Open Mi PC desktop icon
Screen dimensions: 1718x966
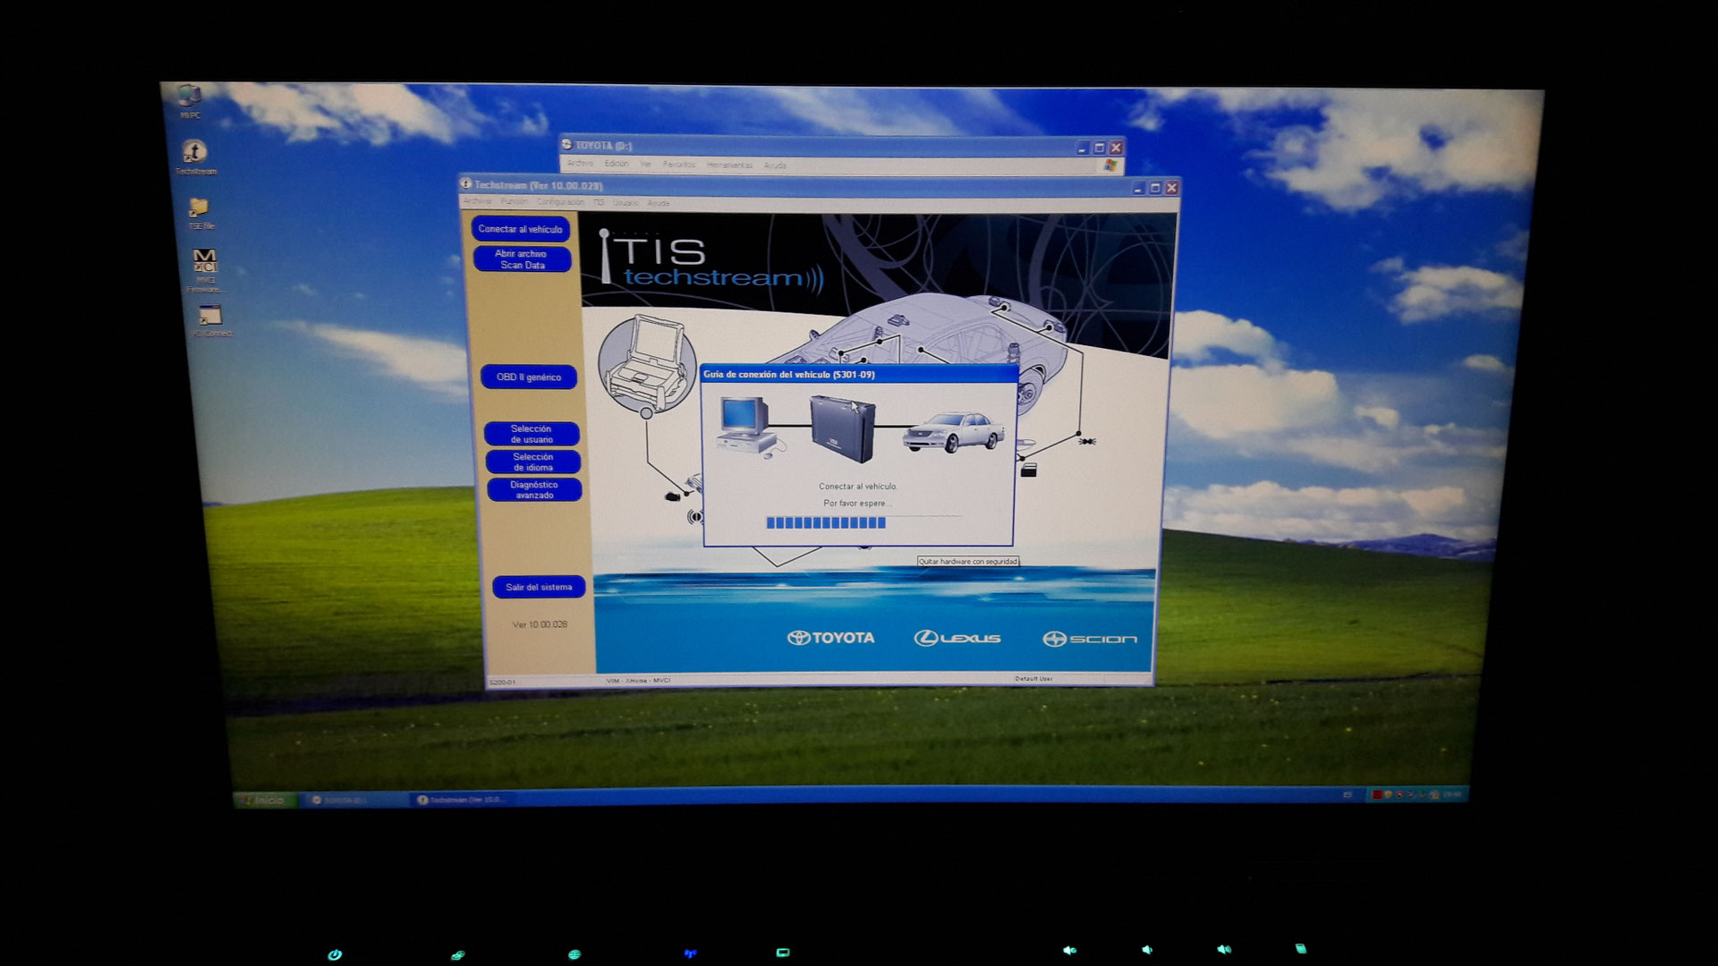[190, 97]
